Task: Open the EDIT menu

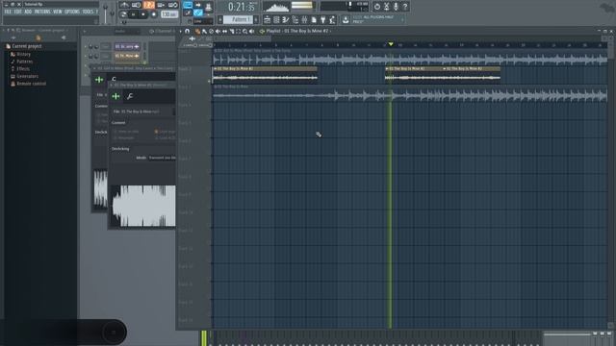Action: [x=17, y=12]
